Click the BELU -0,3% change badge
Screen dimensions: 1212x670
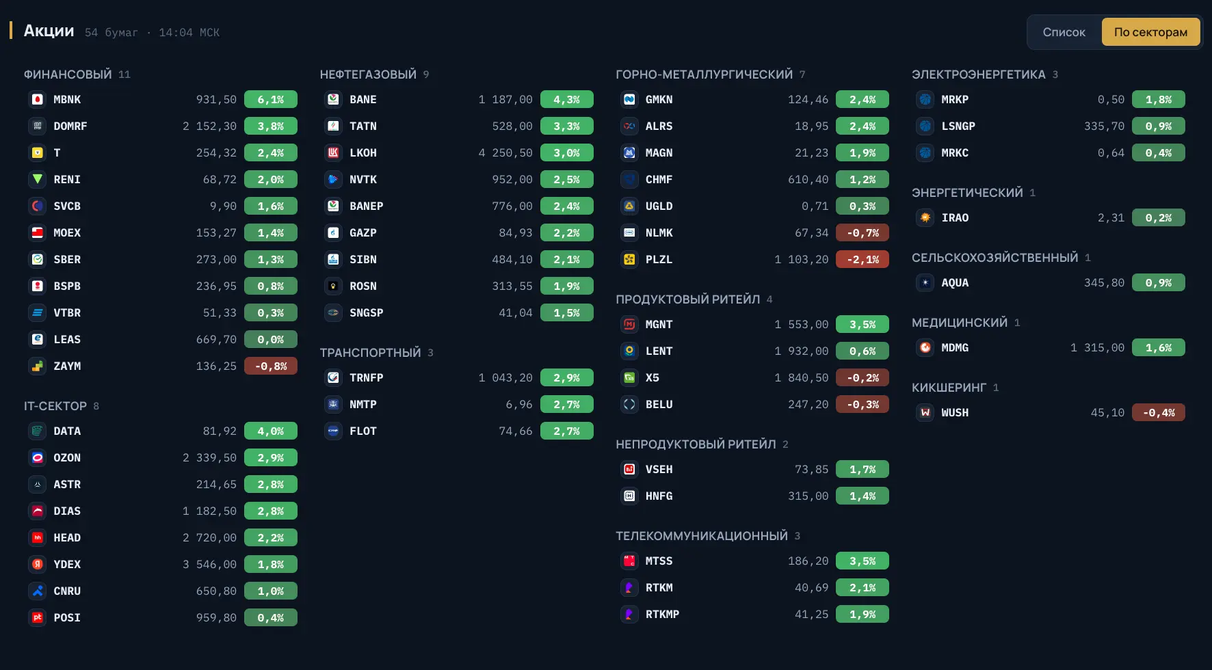tap(862, 405)
